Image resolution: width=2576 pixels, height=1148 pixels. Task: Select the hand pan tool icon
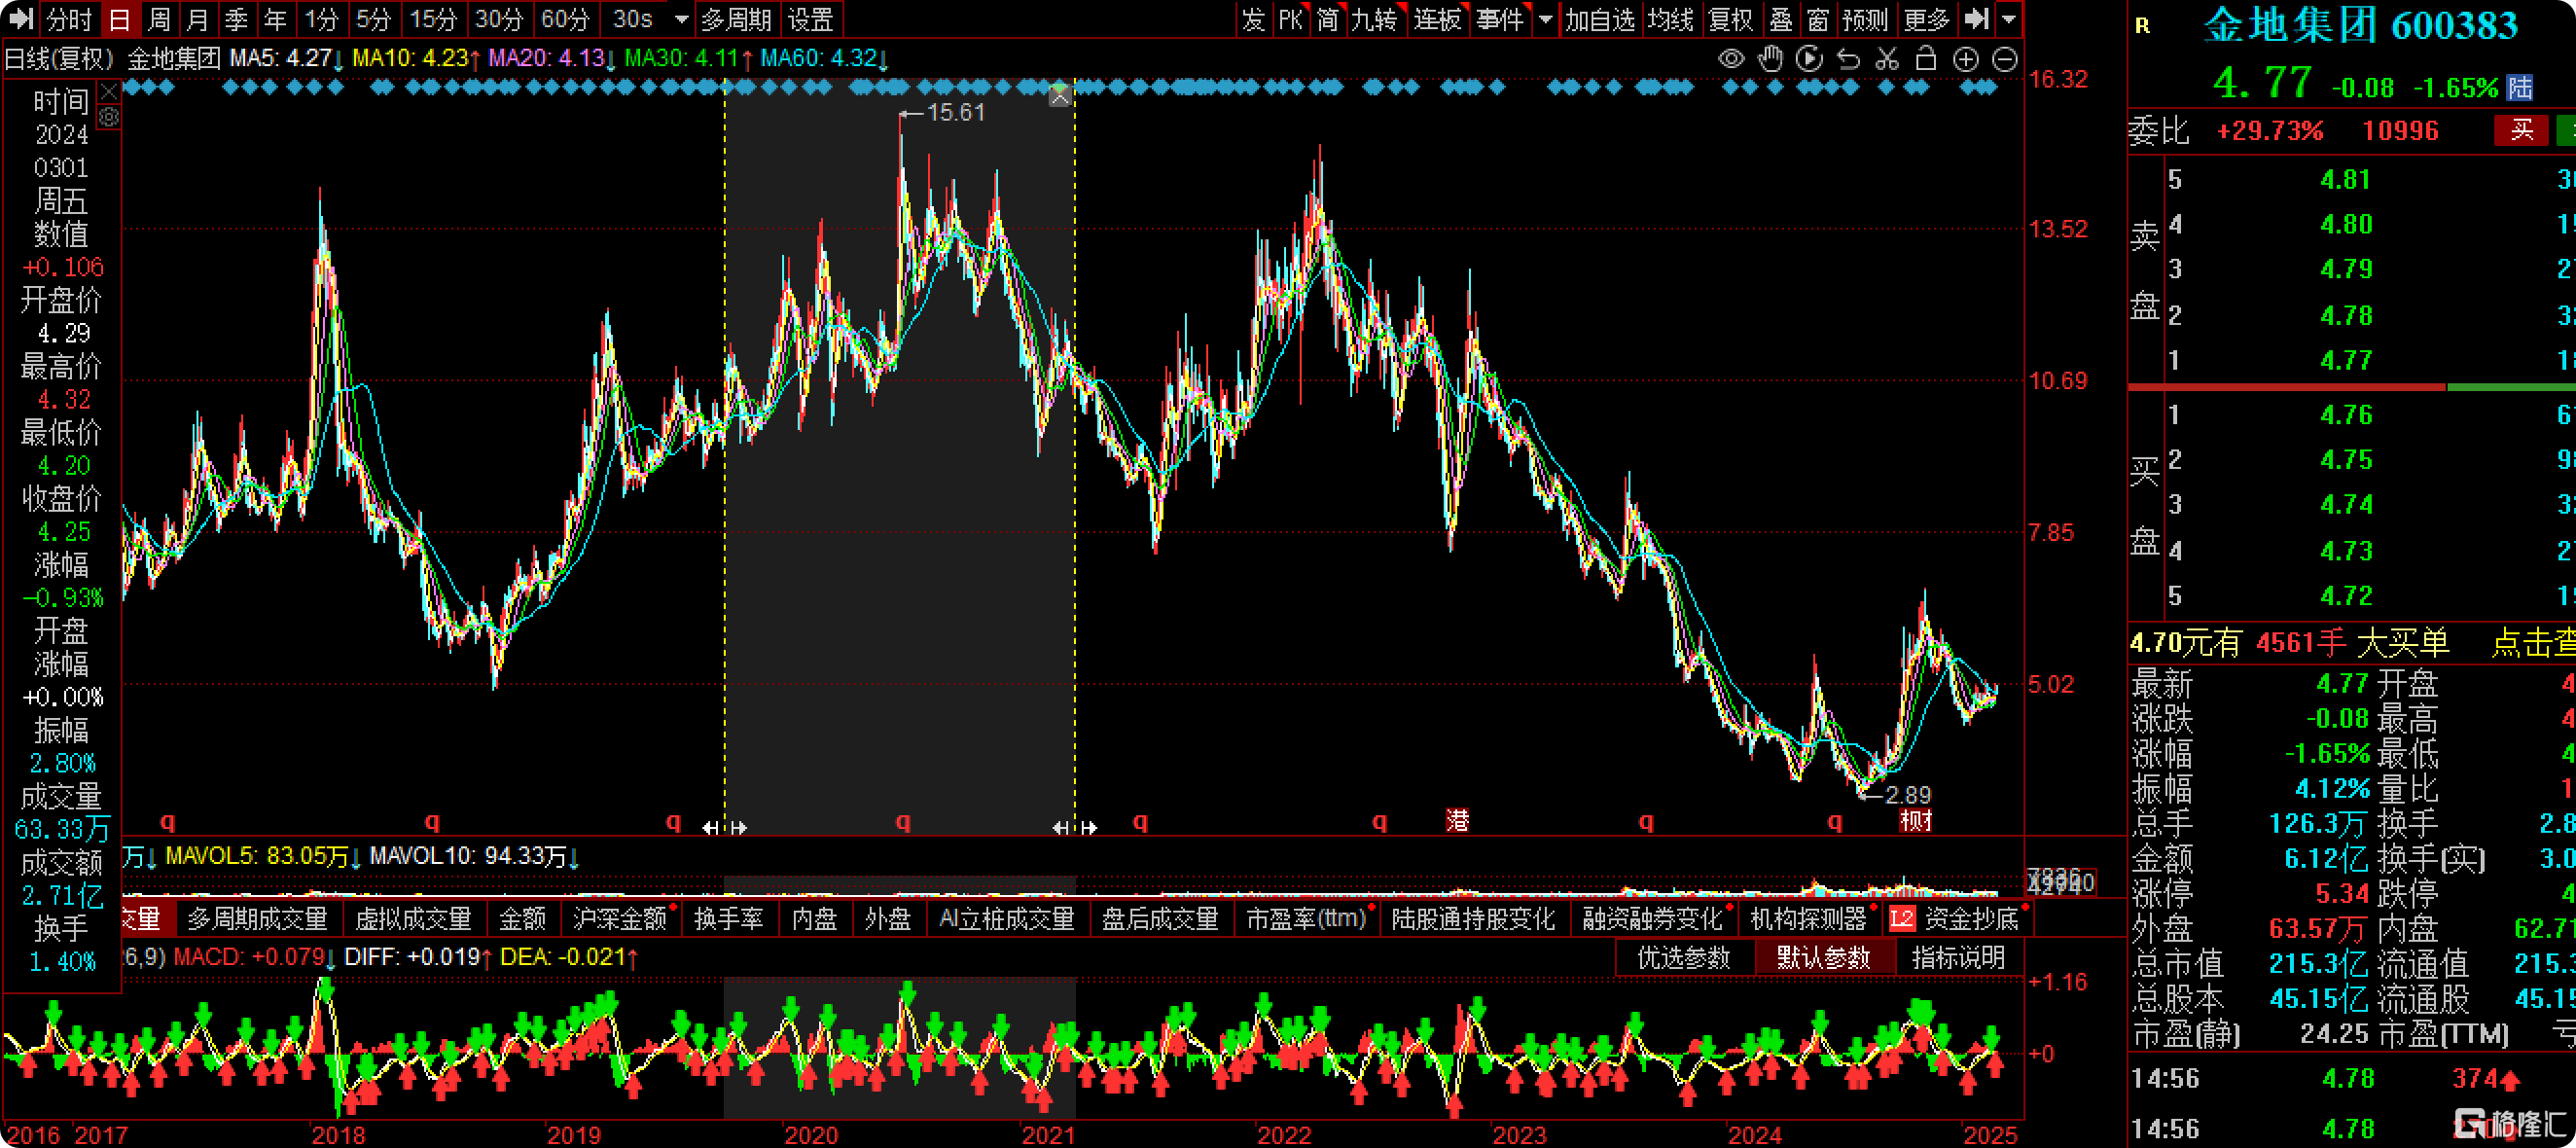click(1771, 59)
